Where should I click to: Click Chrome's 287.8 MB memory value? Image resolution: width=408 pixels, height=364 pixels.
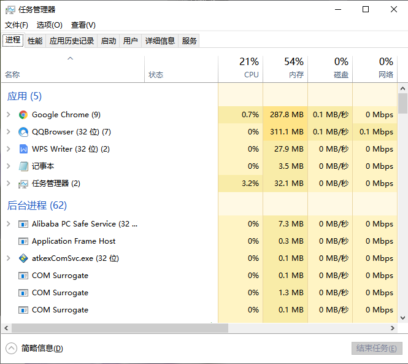click(x=287, y=115)
